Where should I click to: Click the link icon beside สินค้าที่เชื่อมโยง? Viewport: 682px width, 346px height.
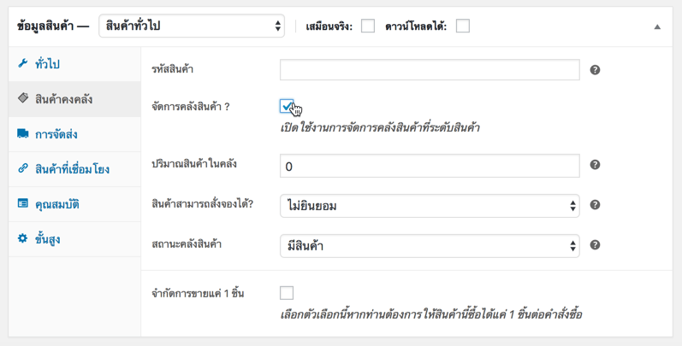[x=23, y=169]
